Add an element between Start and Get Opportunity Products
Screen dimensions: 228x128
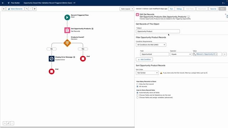pos(67,24)
